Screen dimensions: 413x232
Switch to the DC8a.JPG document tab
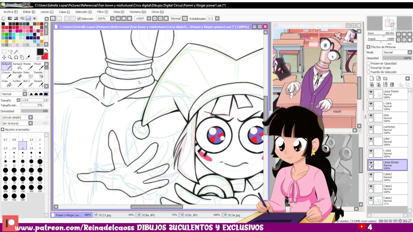[x=157, y=215]
